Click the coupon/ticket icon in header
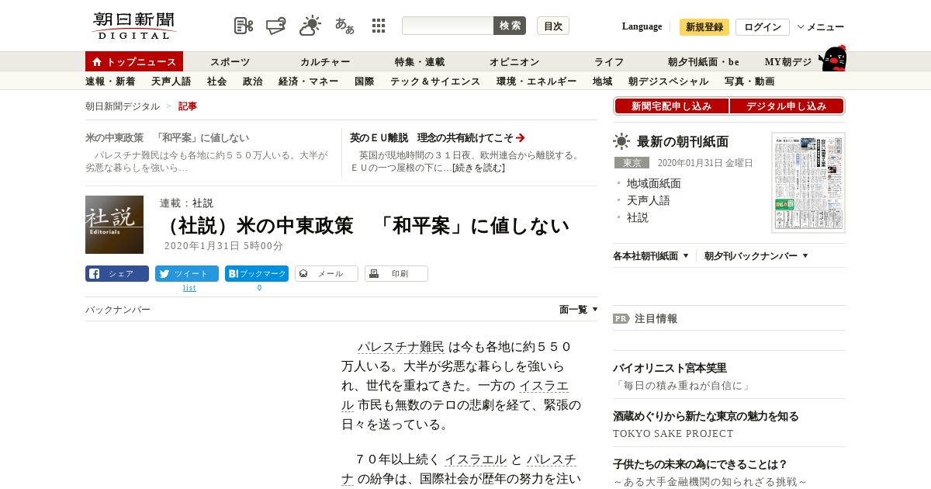 [276, 26]
